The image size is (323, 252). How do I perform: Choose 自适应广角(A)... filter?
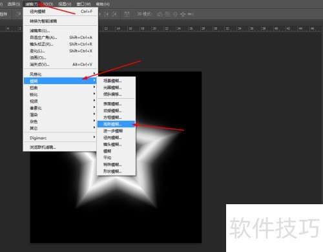click(61, 37)
